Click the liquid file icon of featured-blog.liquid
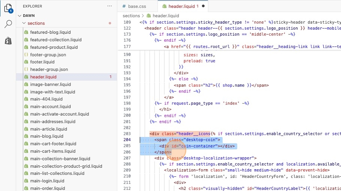The height and width of the screenshot is (191, 341). 26,32
